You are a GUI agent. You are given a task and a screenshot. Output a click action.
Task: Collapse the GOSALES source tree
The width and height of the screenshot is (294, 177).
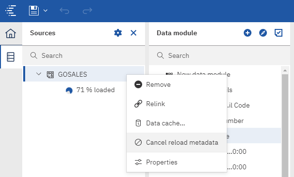(39, 74)
